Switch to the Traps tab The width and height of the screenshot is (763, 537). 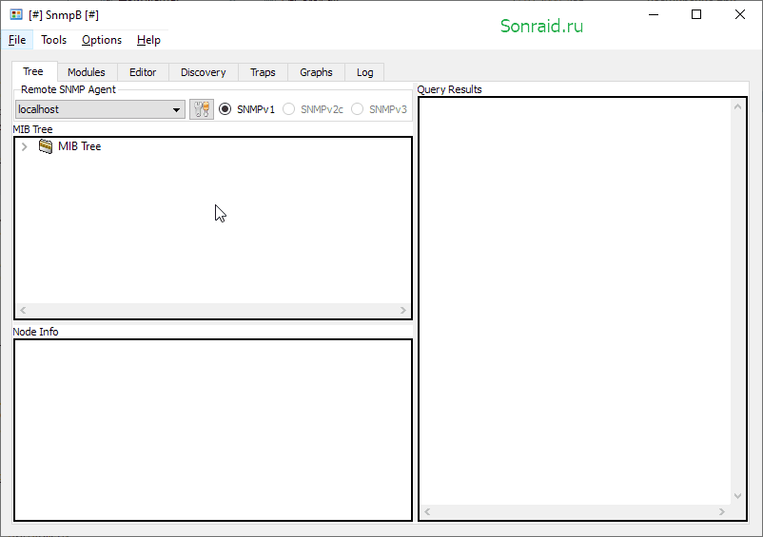click(x=263, y=72)
